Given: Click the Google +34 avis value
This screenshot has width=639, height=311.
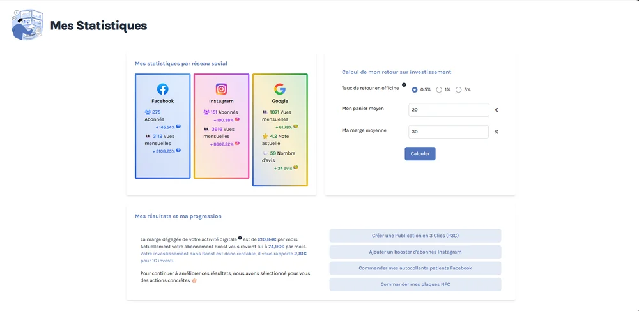Looking at the screenshot, I should coord(283,168).
